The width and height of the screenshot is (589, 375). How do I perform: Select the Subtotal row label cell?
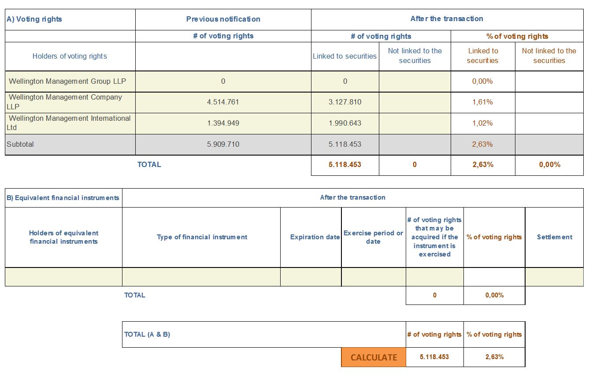click(70, 145)
